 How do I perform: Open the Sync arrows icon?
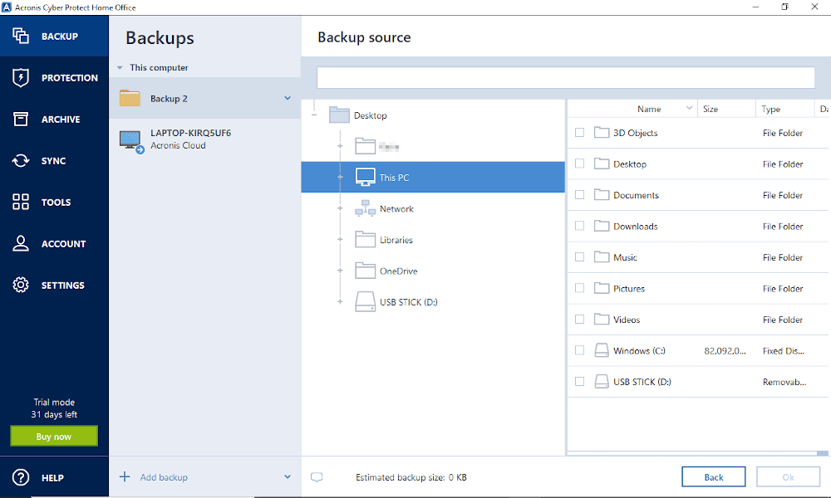point(21,160)
